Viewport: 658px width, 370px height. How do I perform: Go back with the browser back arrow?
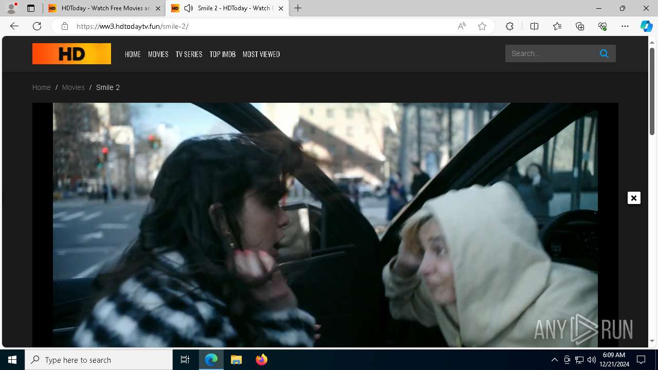pos(14,26)
